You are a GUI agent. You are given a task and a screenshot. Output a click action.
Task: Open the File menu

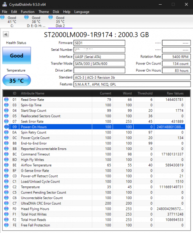(5, 12)
